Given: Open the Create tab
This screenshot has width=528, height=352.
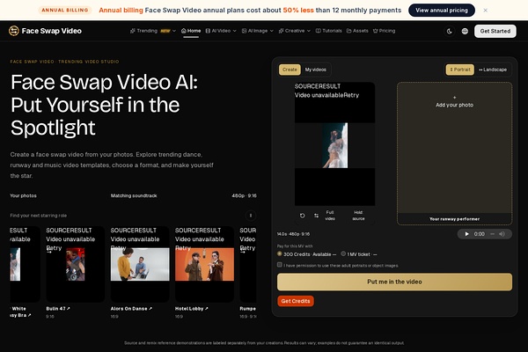Looking at the screenshot, I should [290, 70].
